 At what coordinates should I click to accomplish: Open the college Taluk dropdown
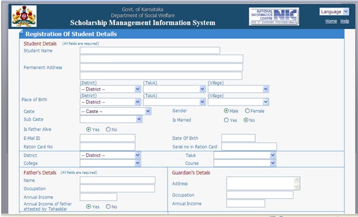point(245,155)
